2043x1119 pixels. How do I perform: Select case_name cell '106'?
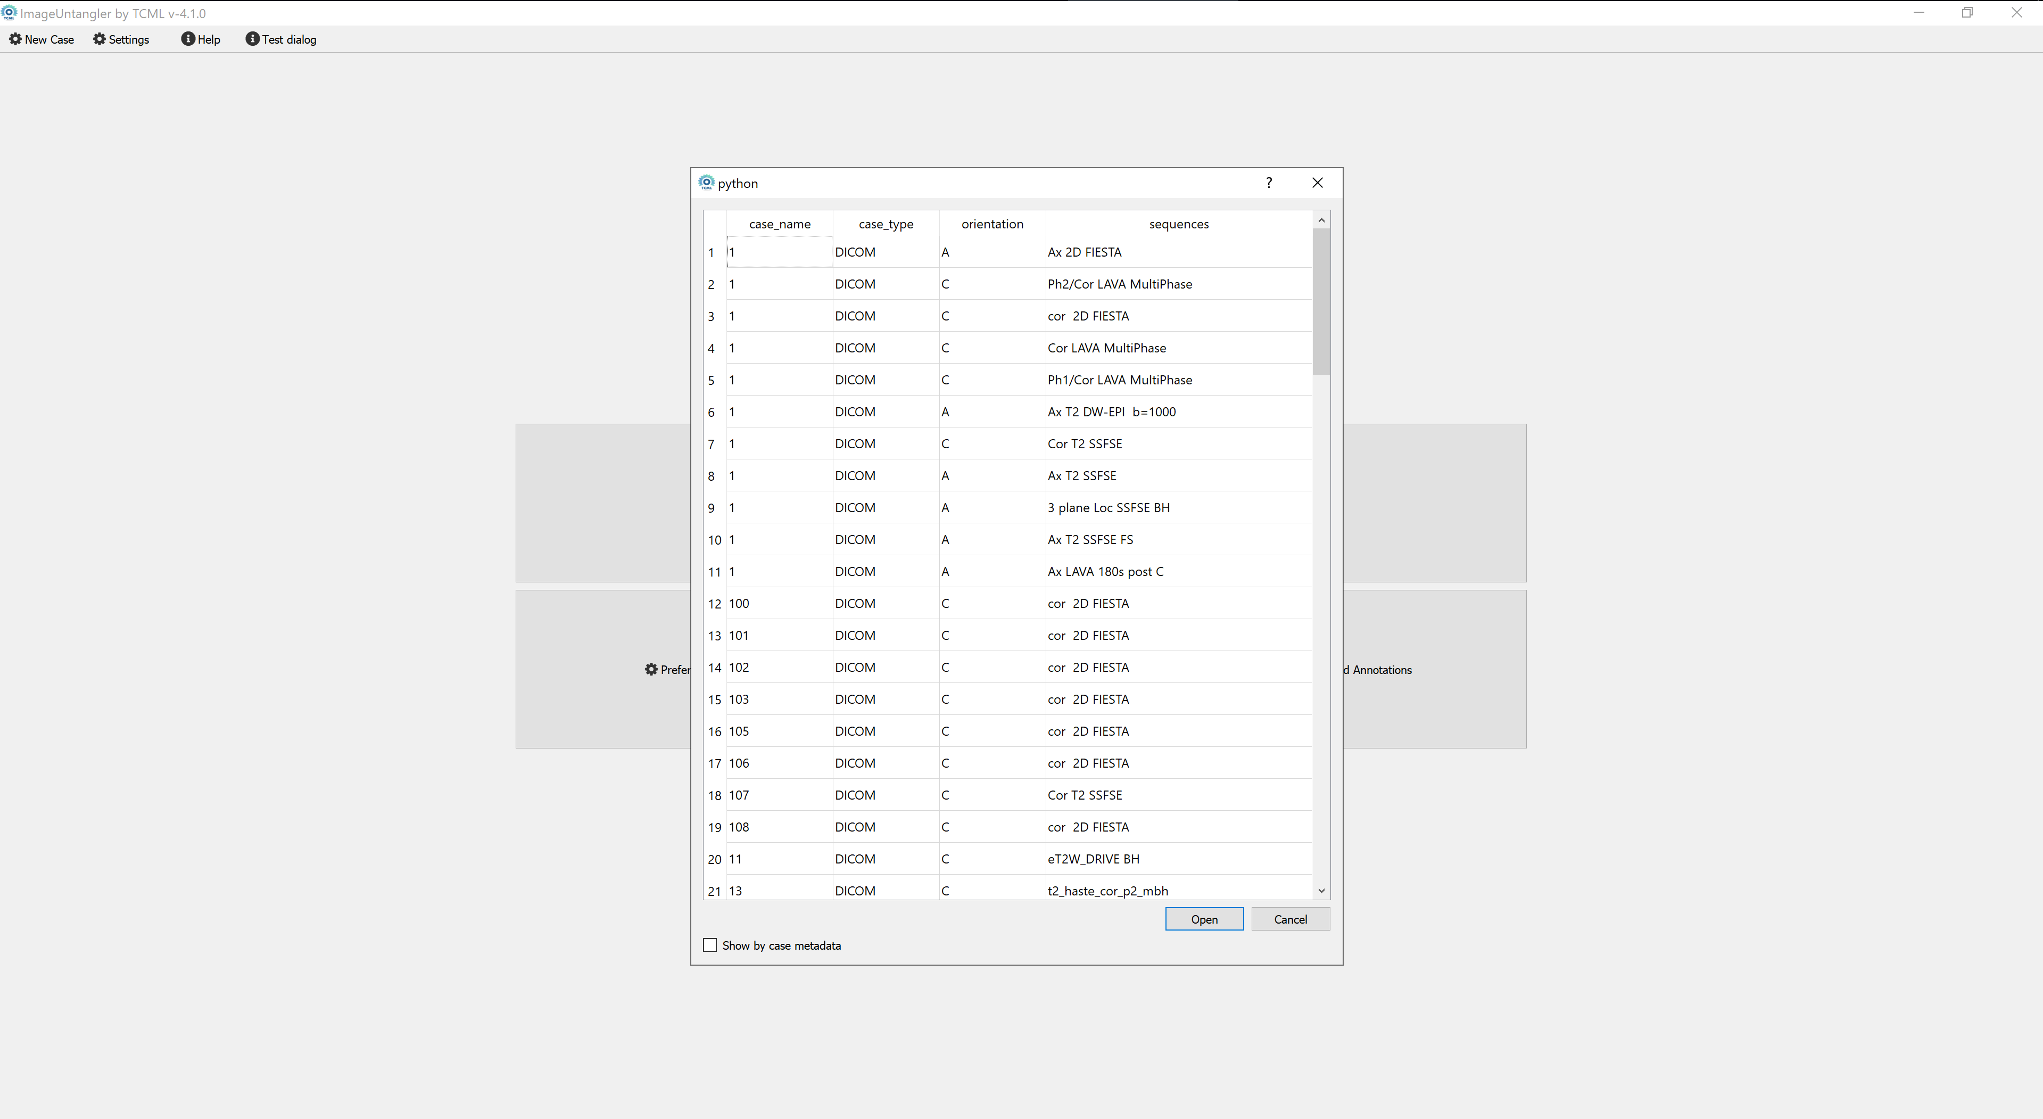click(780, 763)
